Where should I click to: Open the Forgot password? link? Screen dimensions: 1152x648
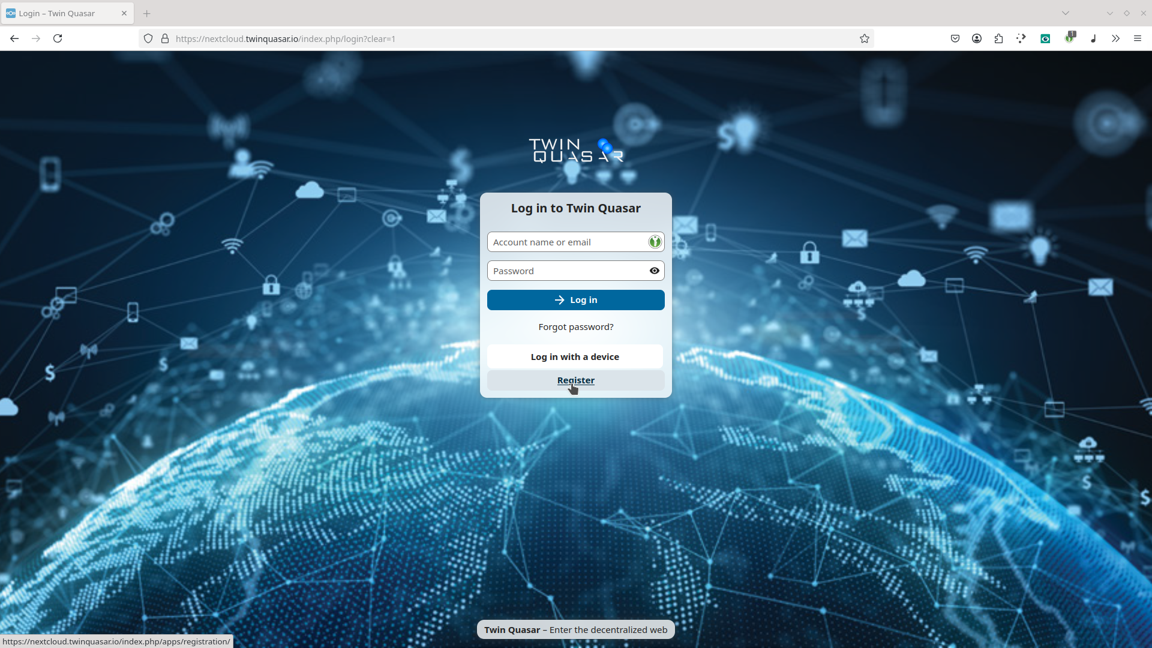coord(576,327)
